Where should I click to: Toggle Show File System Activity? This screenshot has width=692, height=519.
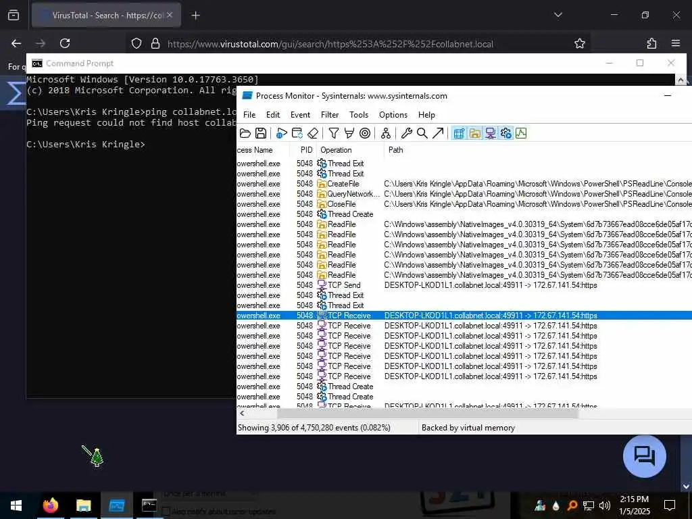[475, 133]
